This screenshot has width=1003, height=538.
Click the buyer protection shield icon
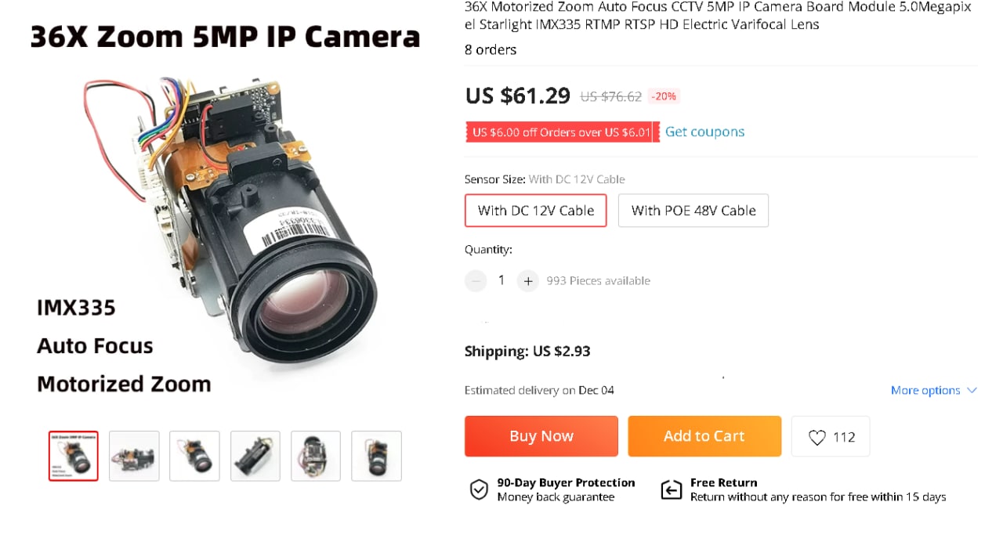pyautogui.click(x=479, y=489)
